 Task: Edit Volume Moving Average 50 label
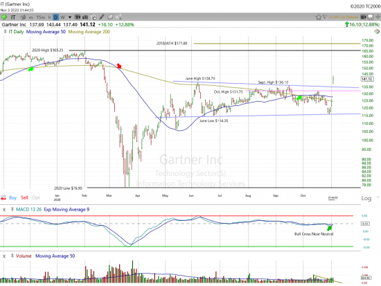55,256
